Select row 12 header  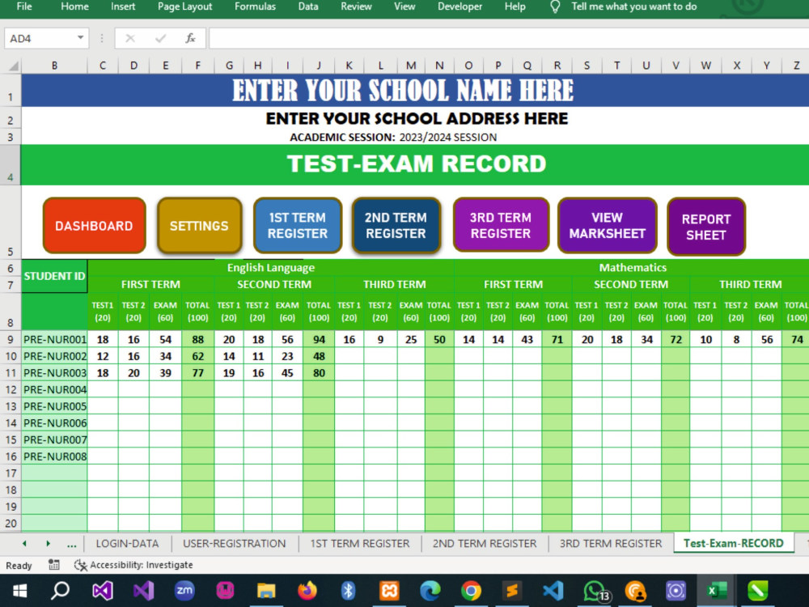tap(11, 390)
